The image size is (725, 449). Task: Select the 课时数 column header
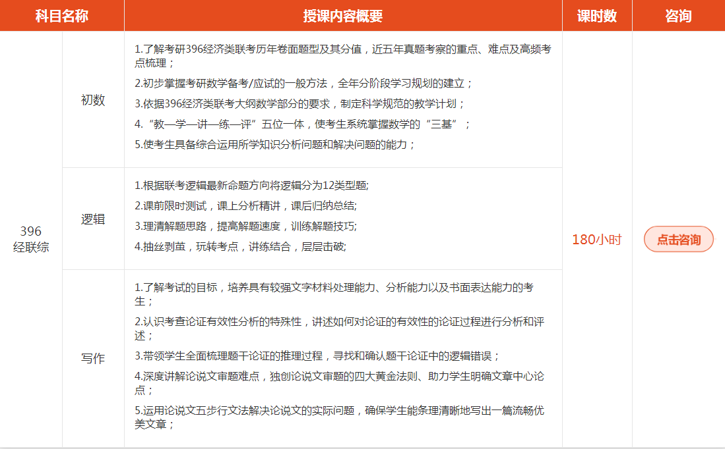596,16
